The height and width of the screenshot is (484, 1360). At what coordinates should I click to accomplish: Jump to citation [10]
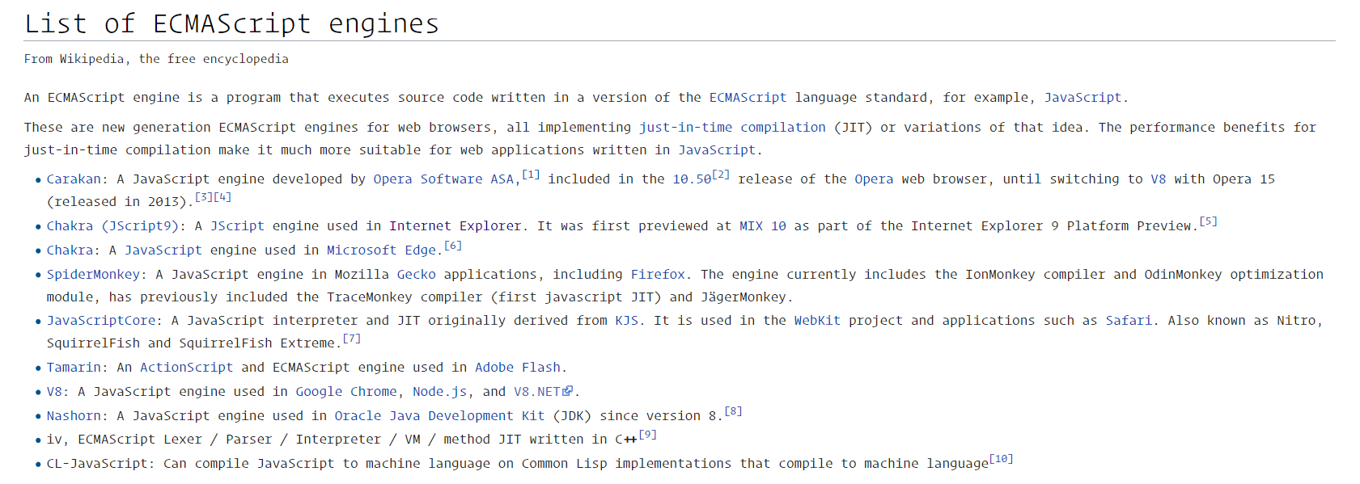[x=1001, y=459]
